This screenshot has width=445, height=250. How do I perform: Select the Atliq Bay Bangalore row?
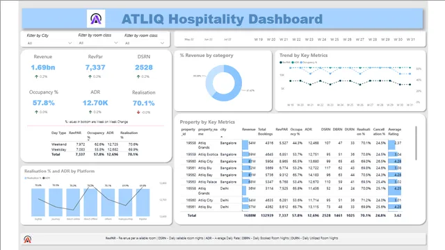291,175
